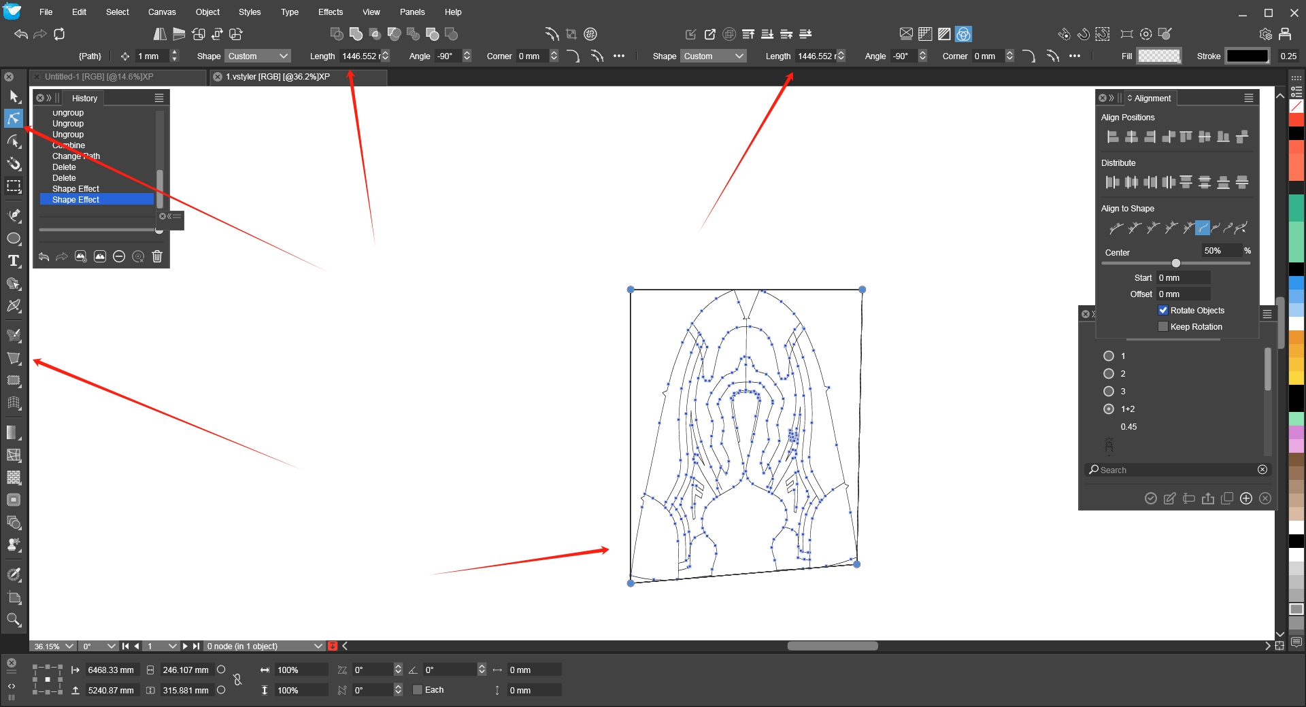Click the black Stroke color swatch

pyautogui.click(x=1247, y=56)
